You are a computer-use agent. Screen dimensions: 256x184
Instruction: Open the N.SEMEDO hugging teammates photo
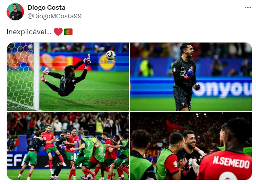(191, 146)
